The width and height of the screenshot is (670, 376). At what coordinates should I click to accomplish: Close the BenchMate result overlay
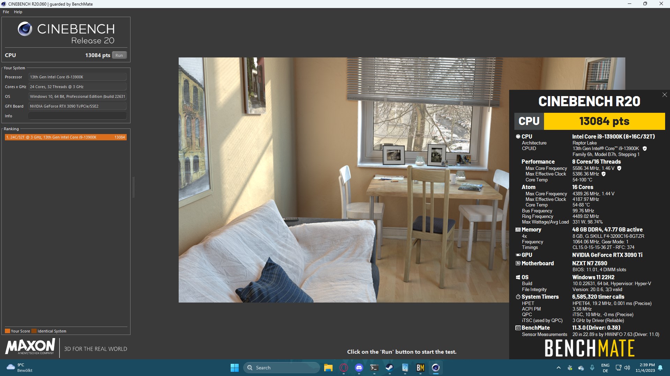click(x=665, y=95)
